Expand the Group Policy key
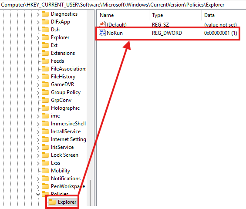This screenshot has height=209, width=246. pos(38,93)
